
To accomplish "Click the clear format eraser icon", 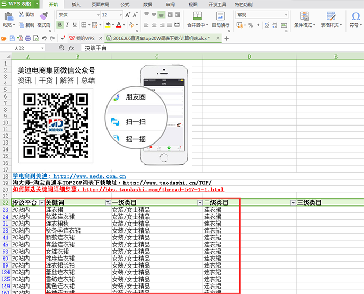I will point(131,25).
